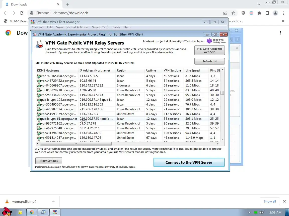Open Help menu in SoftEther VPN Client Manager
The width and height of the screenshot is (289, 216).
click(127, 27)
